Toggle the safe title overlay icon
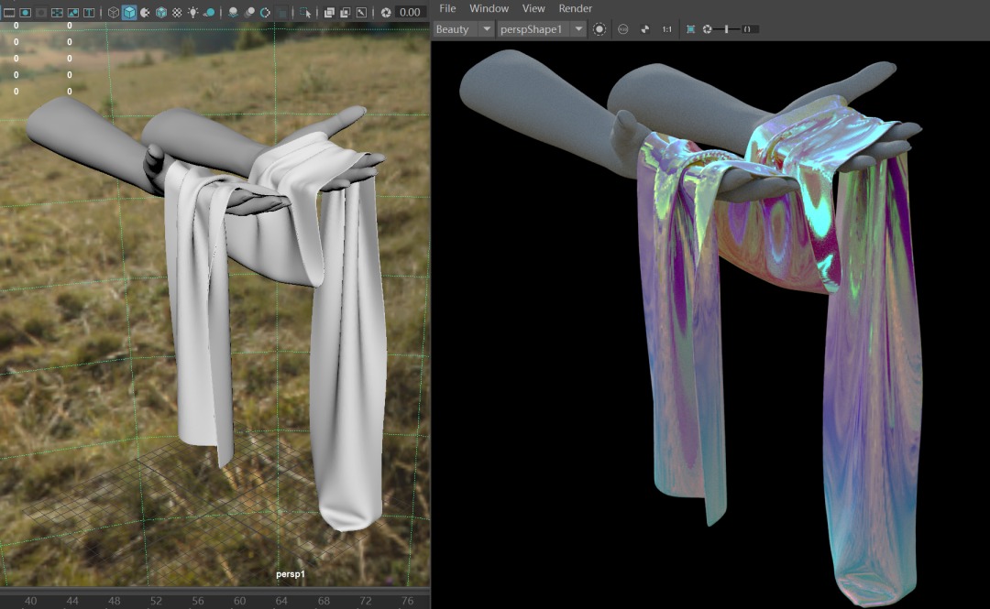Viewport: 990px width, 609px height. [x=89, y=12]
